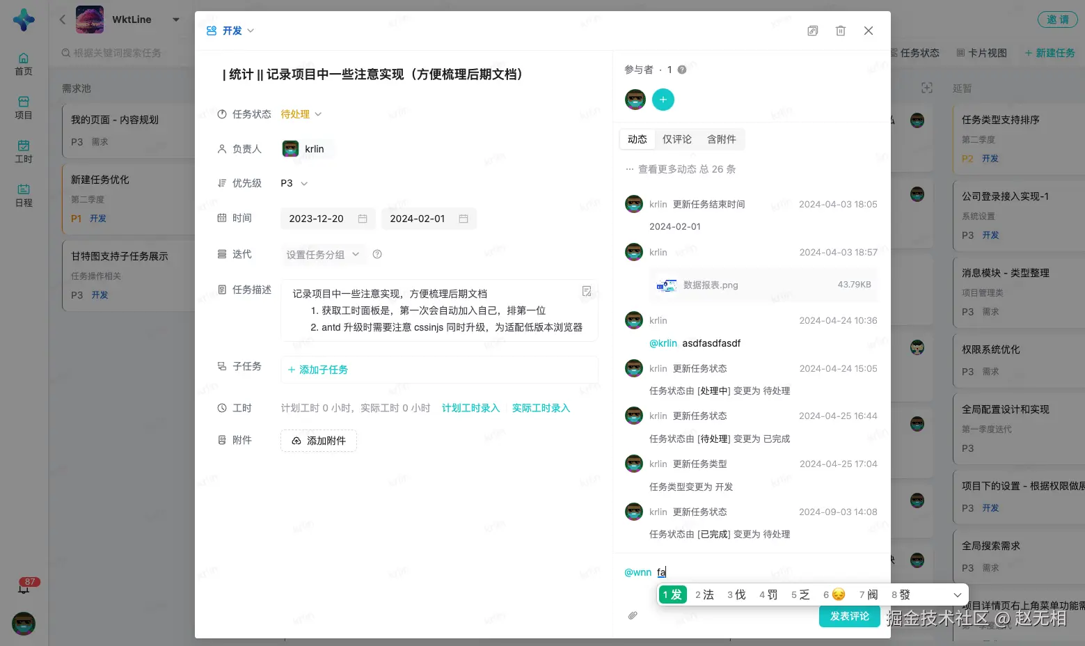This screenshot has height=646, width=1085.
Task: Open the 新建任务优化 card
Action: point(128,198)
